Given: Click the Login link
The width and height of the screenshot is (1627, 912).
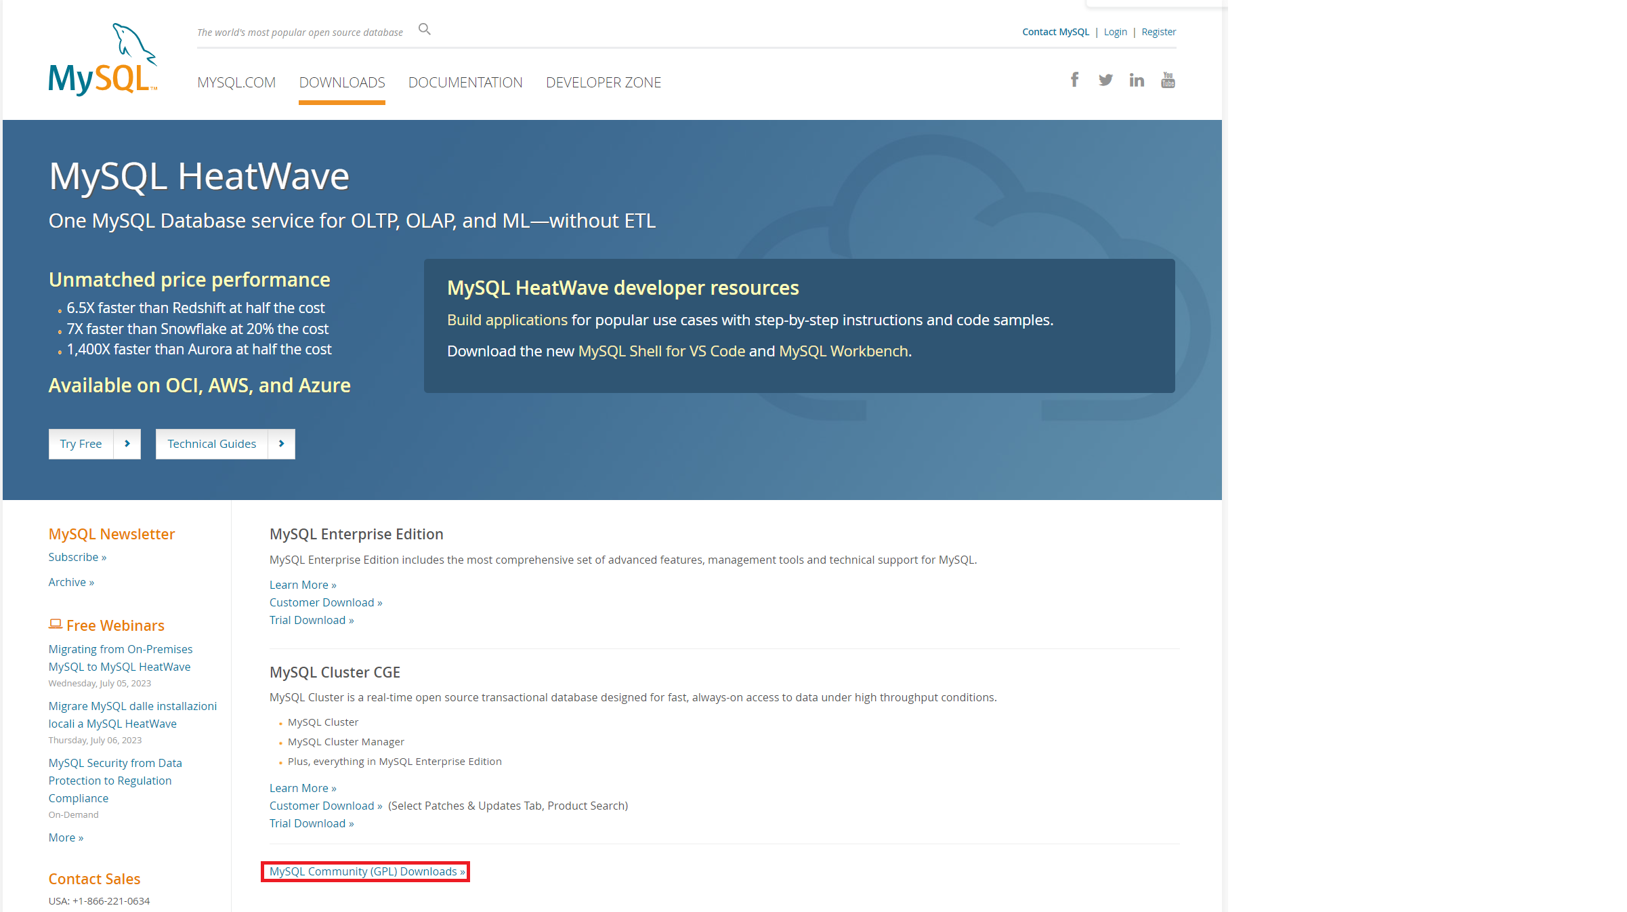Looking at the screenshot, I should 1115,32.
